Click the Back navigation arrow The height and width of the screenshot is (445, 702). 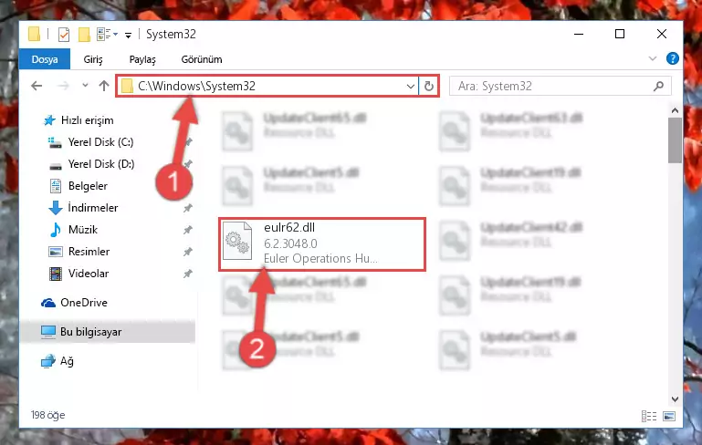(x=37, y=86)
